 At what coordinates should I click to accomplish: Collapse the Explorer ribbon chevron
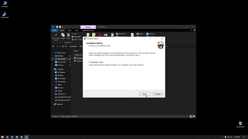(191, 30)
